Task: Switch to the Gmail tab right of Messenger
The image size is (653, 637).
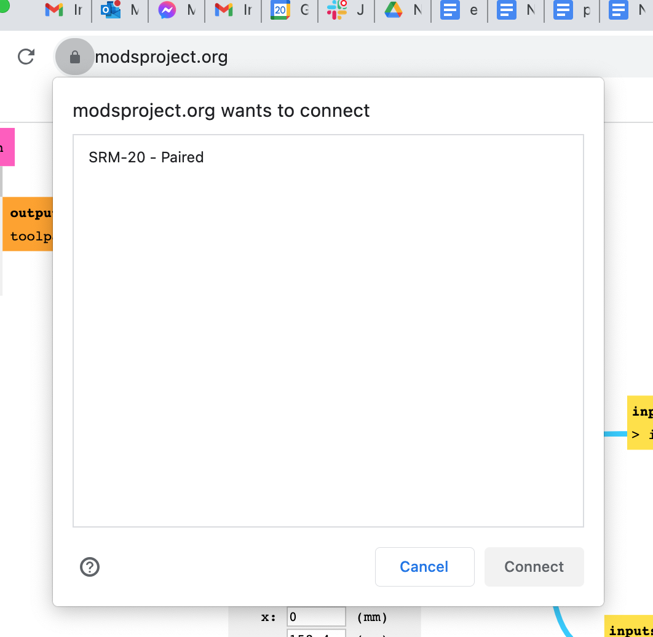Action: point(234,10)
